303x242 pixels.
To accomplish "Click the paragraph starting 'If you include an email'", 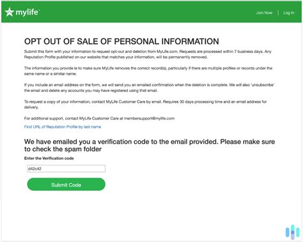I will [x=149, y=87].
